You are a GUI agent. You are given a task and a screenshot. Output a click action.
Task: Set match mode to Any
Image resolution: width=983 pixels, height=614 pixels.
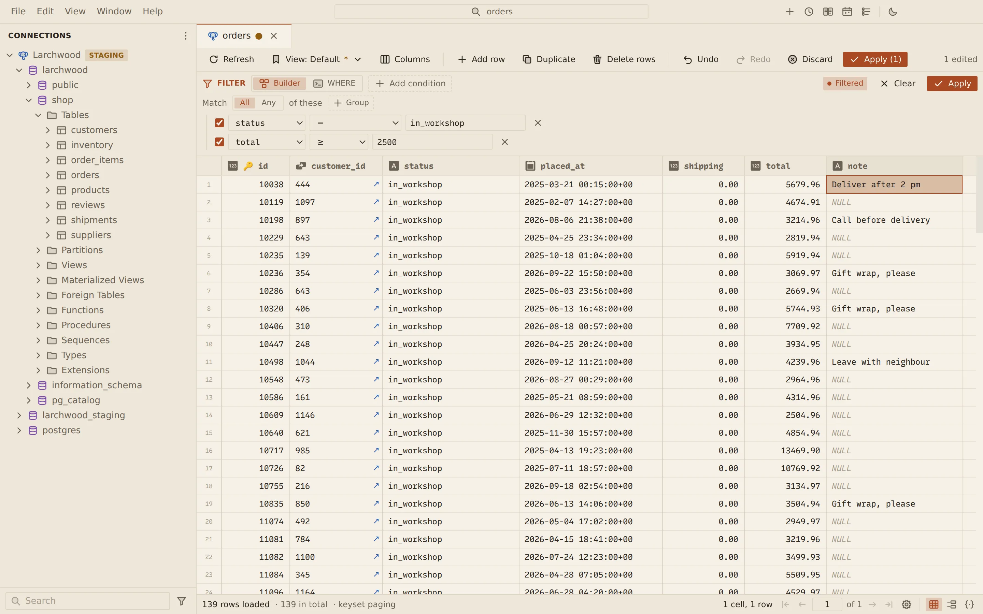click(x=269, y=103)
